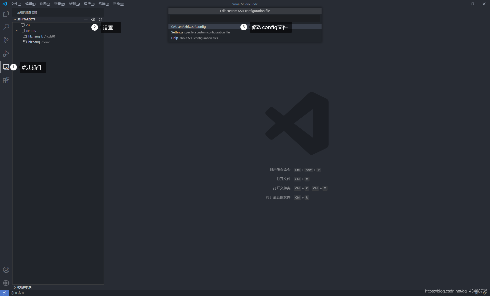Choose Help about SSH configuration files
This screenshot has height=296, width=490.
coord(245,38)
